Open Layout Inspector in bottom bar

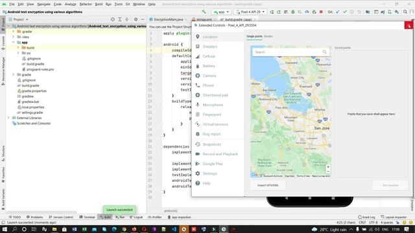point(394,217)
